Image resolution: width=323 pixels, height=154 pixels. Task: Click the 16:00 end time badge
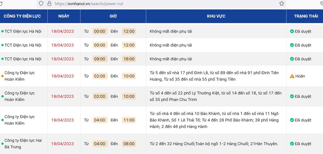coord(129,59)
